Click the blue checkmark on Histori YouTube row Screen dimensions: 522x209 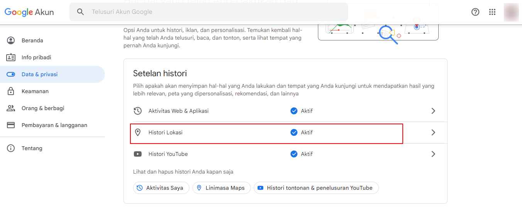click(294, 154)
